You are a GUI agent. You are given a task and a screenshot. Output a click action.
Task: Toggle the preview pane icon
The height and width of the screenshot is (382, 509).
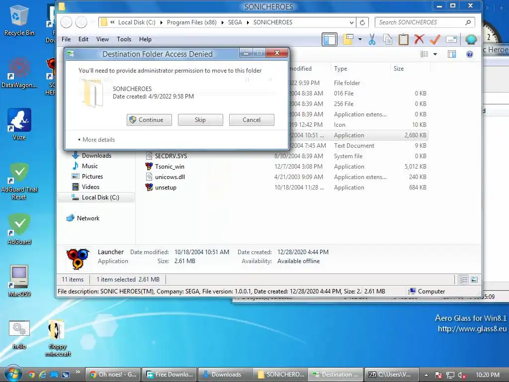coord(451,54)
